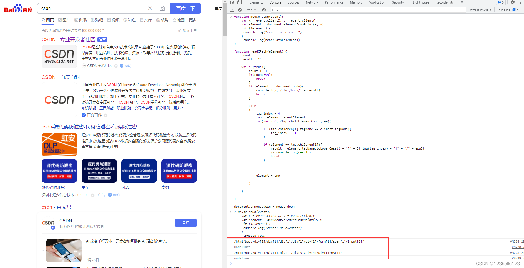Viewport: 524px width, 268px height.
Task: Click the CSDN www.csdn.net logo thumbnail
Action: pyautogui.click(x=59, y=56)
